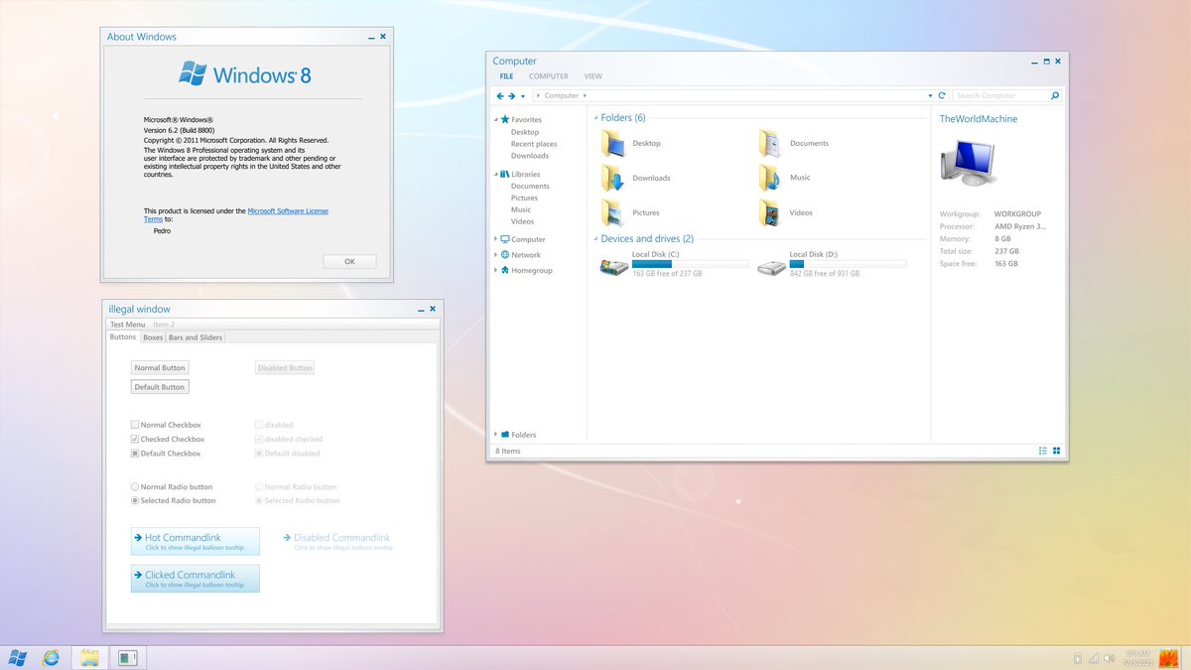Open the Videos folder icon in Folders group
Image resolution: width=1191 pixels, height=670 pixels.
771,213
